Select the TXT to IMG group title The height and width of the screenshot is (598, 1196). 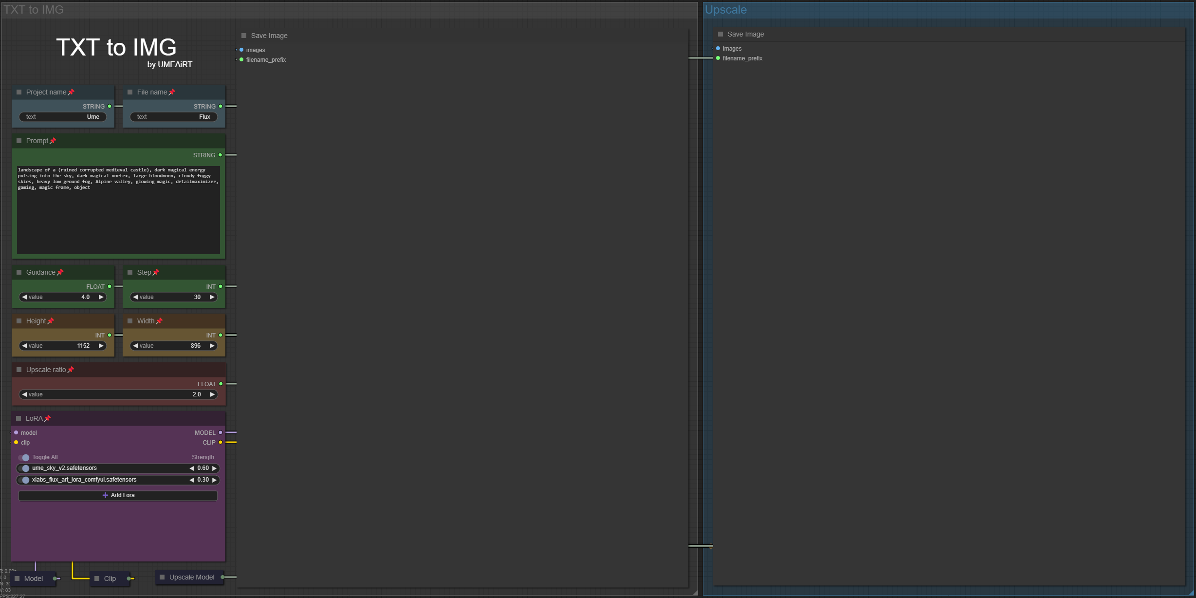pos(33,10)
